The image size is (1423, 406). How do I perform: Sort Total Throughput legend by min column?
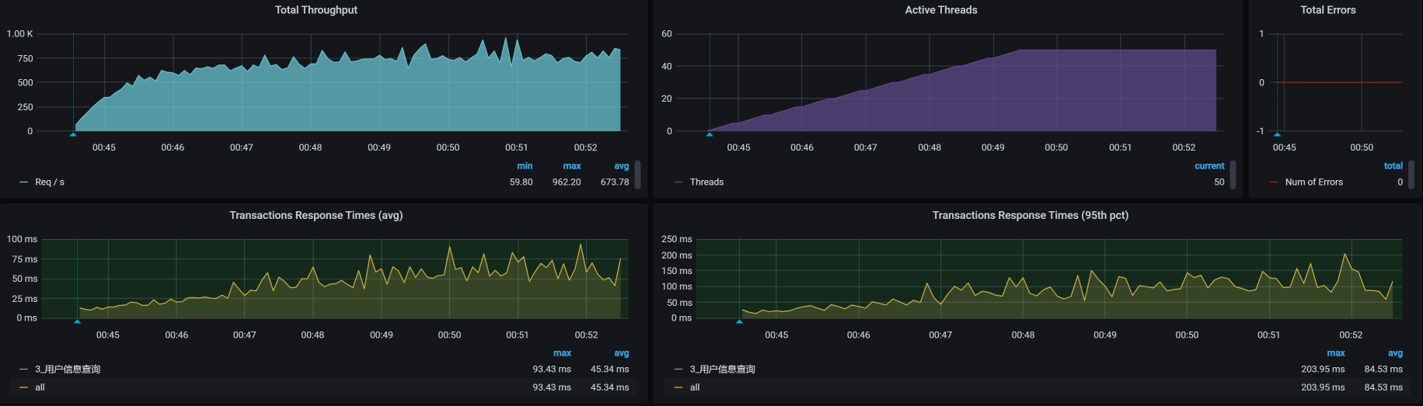pos(525,166)
